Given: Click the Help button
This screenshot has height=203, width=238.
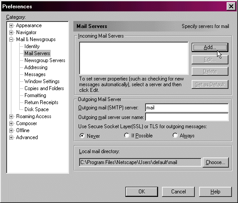Looking at the screenshot, I should tap(215, 192).
